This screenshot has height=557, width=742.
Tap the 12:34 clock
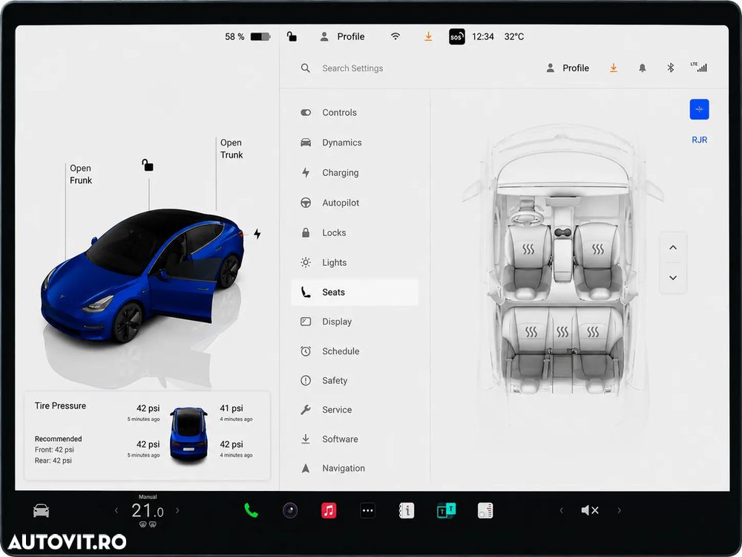[x=483, y=36]
